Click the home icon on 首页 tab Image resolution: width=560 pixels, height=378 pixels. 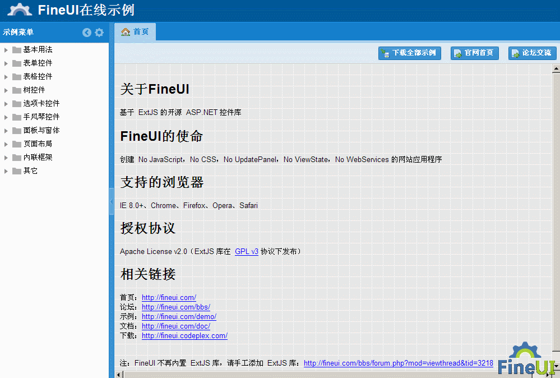point(126,32)
